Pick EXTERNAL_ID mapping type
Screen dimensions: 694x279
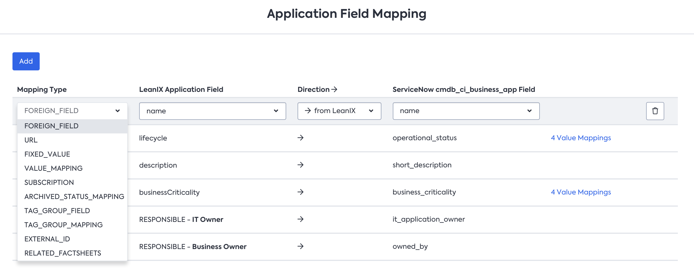click(72, 239)
